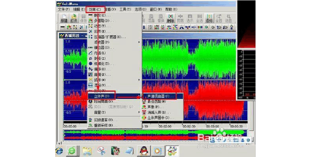Screen dimensions: 317x157
Task: Open the 工具 (Tools) menu
Action: tap(125, 9)
